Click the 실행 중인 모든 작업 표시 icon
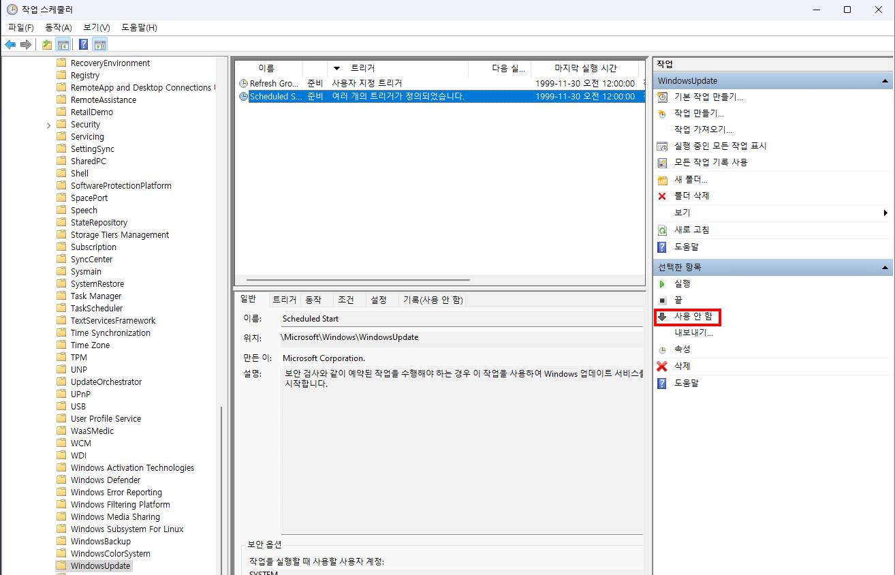The height and width of the screenshot is (575, 895). pos(662,146)
